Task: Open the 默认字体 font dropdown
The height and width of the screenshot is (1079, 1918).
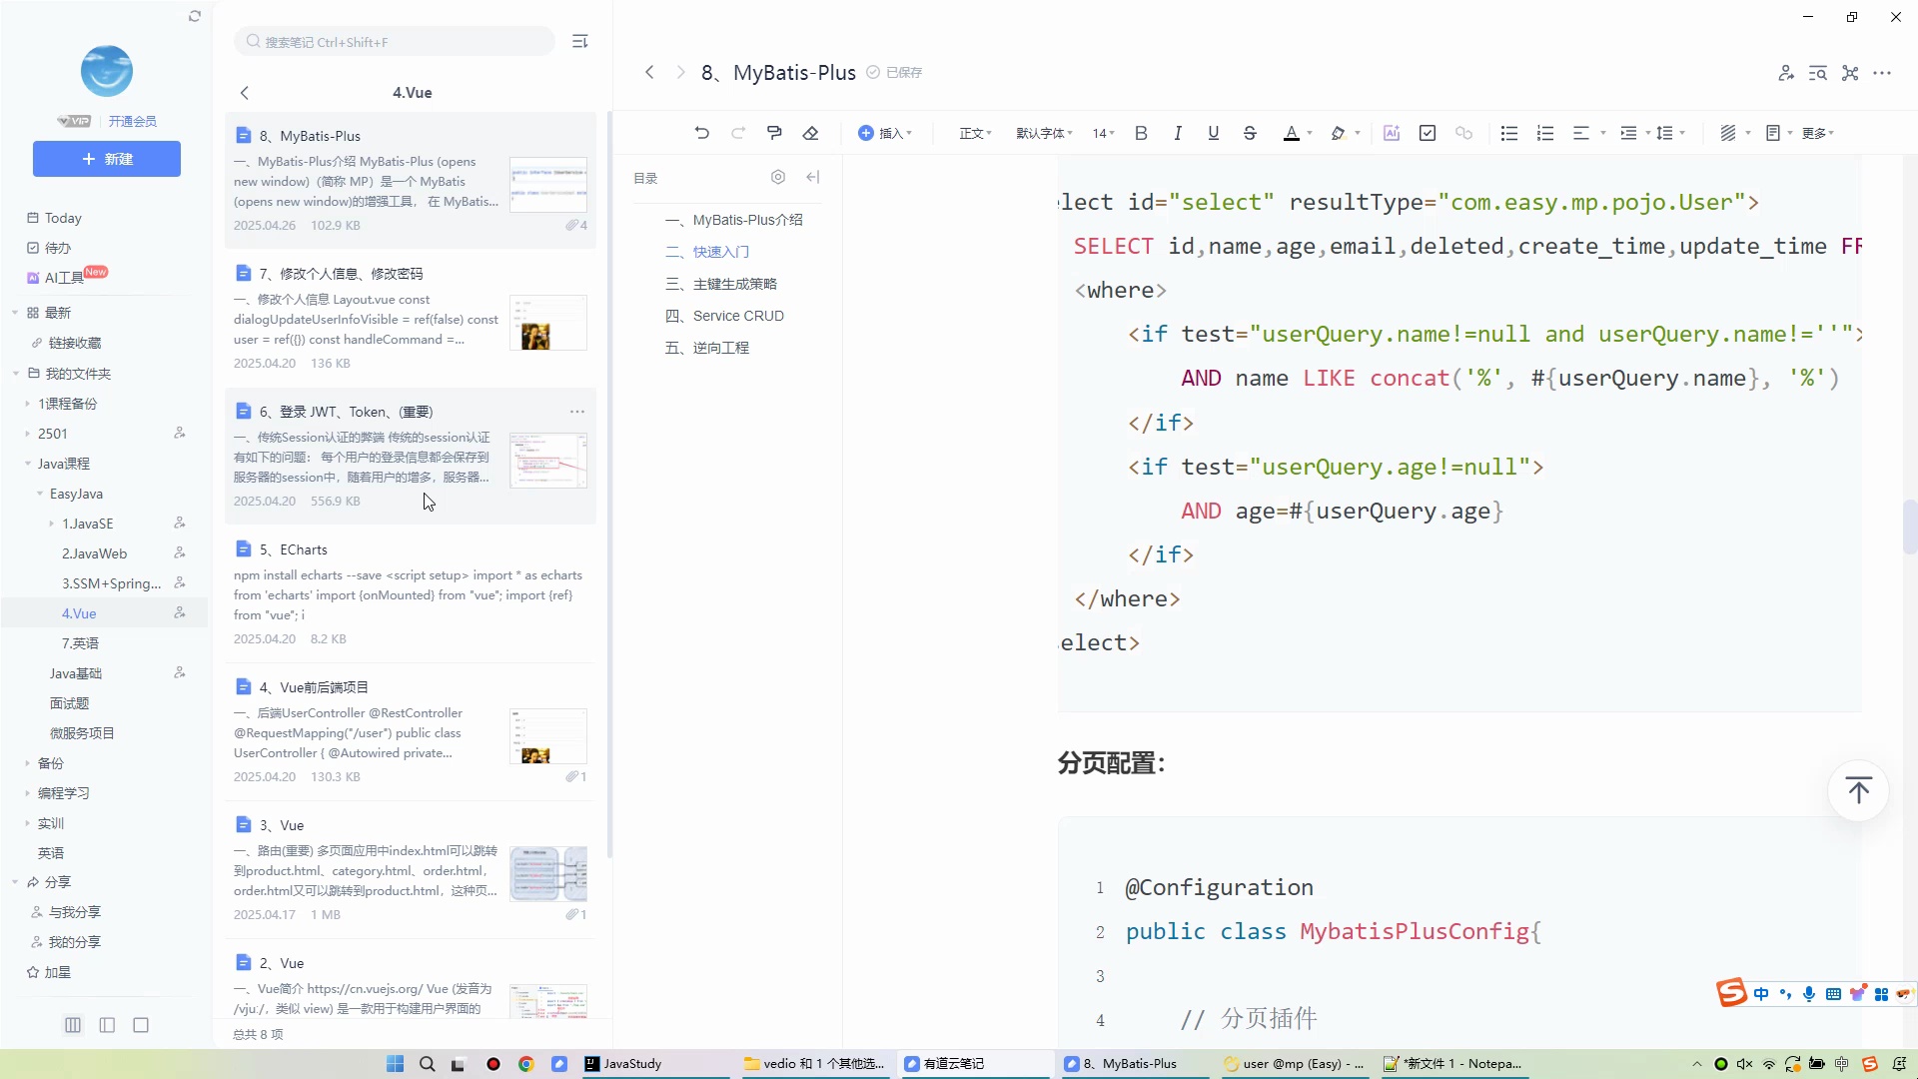Action: click(x=1044, y=133)
